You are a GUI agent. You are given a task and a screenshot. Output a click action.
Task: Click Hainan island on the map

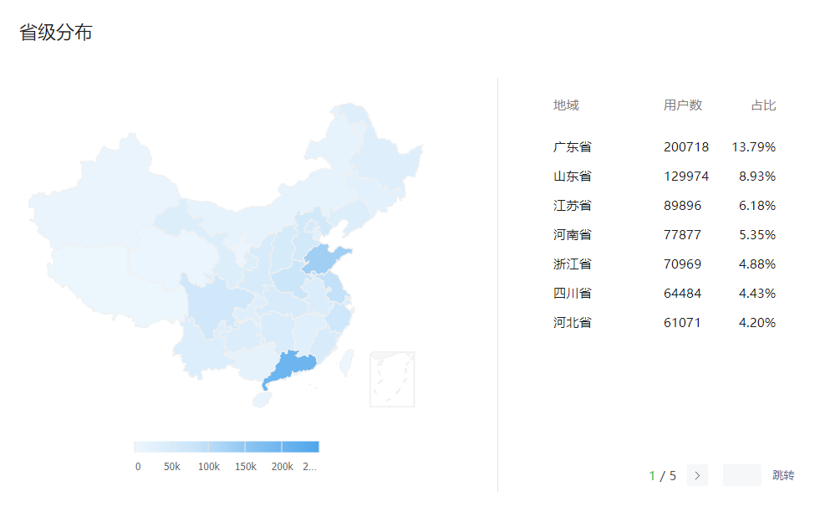[x=262, y=399]
